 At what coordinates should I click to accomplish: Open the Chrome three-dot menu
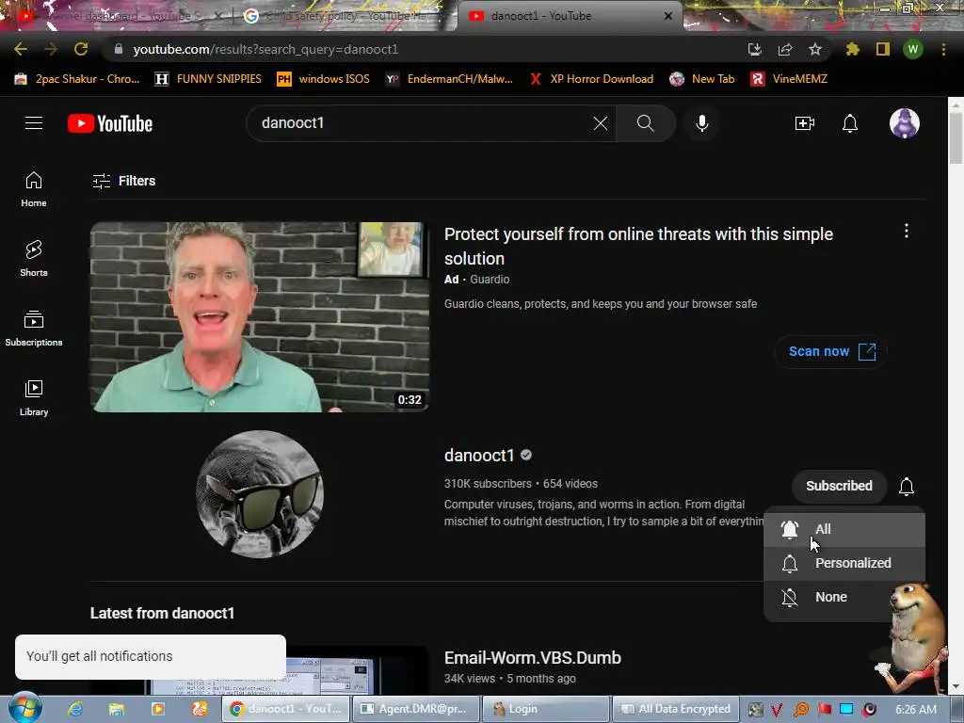point(943,49)
